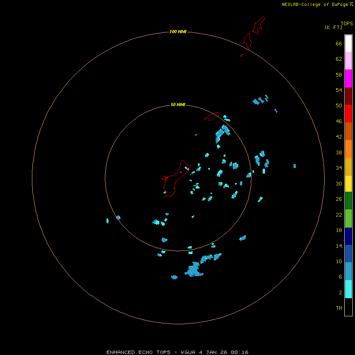The height and width of the screenshot is (355, 355).
Task: Click the yellow legend swatch
Action: (348, 184)
